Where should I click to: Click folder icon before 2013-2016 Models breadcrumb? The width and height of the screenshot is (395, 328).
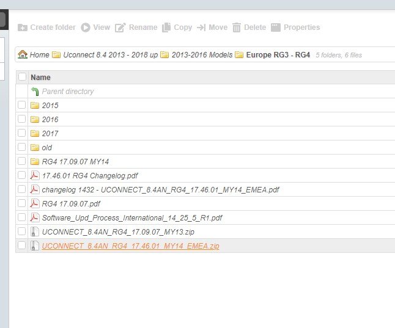point(164,54)
